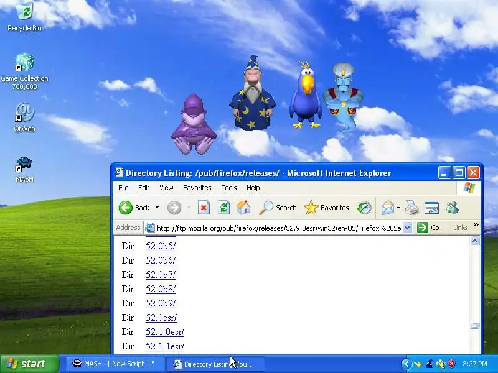Open the Help menu
The width and height of the screenshot is (498, 373).
[x=253, y=188]
